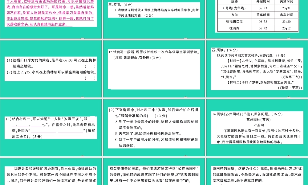The width and height of the screenshot is (308, 185).
Task: Click the first fill-in blank after '岁寒三友',即
Action: pyautogui.click(x=91, y=119)
